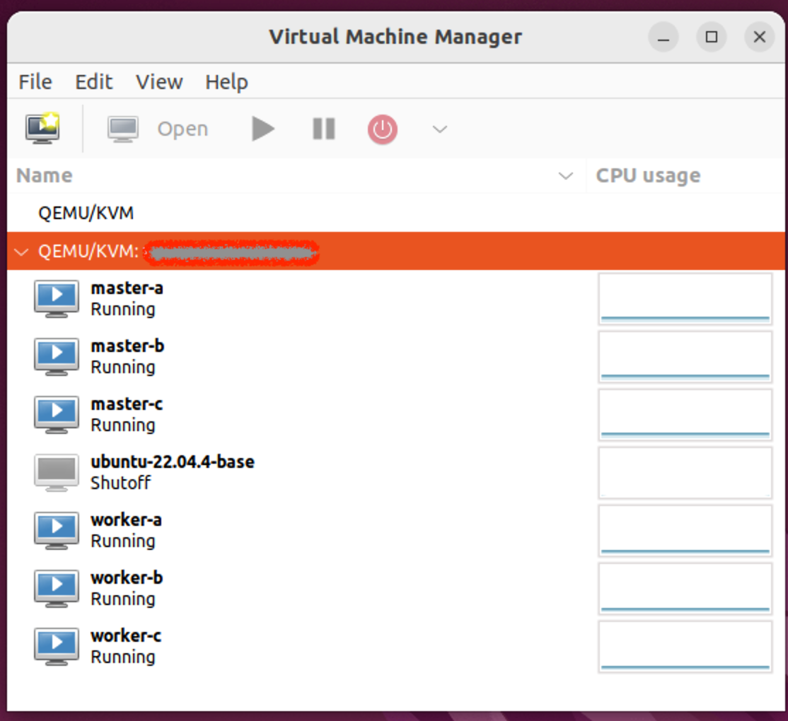Select the worker-c name text
This screenshot has width=788, height=721.
[x=126, y=635]
